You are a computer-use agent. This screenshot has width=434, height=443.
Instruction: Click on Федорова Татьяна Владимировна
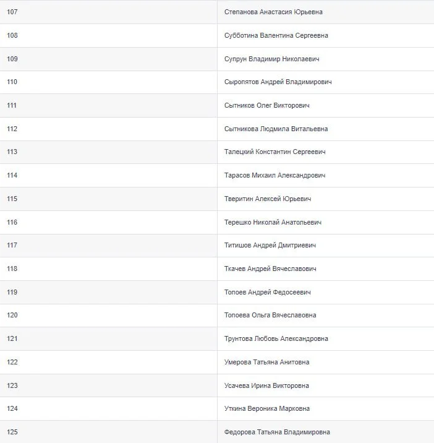pos(277,432)
